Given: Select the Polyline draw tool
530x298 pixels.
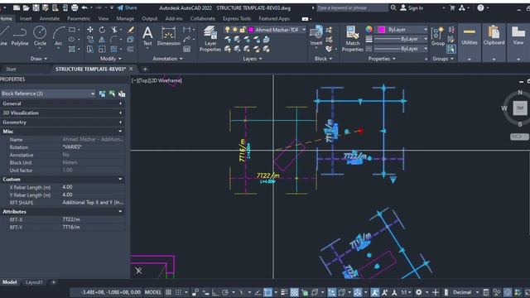Looking at the screenshot, I should 20,36.
